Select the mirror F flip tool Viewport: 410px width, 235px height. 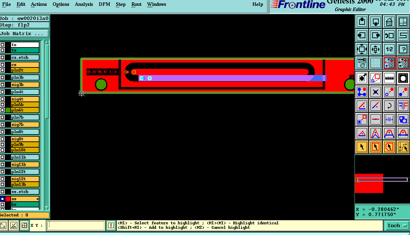[x=403, y=106]
